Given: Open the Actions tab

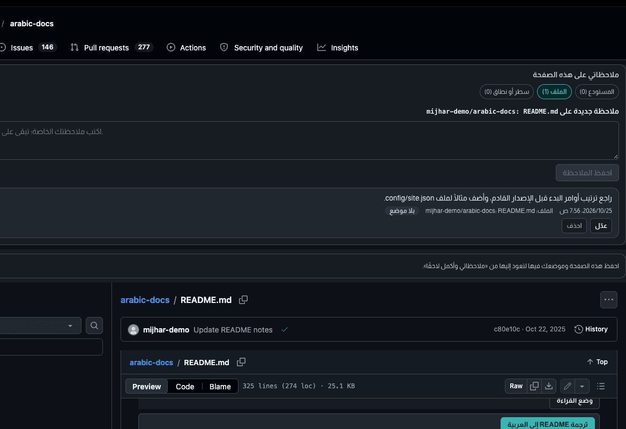Looking at the screenshot, I should (x=187, y=48).
